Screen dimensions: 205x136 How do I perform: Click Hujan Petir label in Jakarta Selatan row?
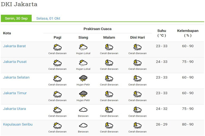[83, 85]
